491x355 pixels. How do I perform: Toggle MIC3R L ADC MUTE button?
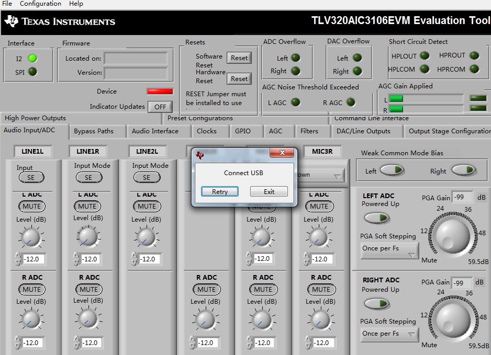click(319, 207)
